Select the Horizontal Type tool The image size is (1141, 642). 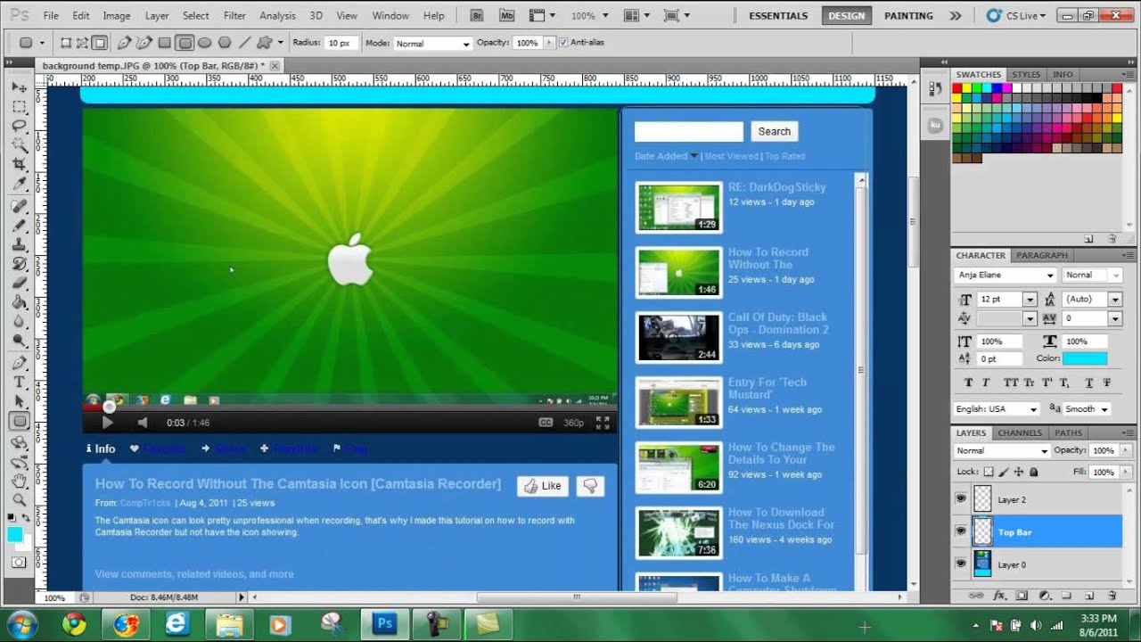[x=19, y=383]
